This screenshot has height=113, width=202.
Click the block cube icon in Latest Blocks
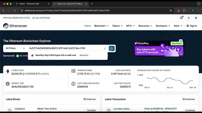pyautogui.click(x=10, y=110)
